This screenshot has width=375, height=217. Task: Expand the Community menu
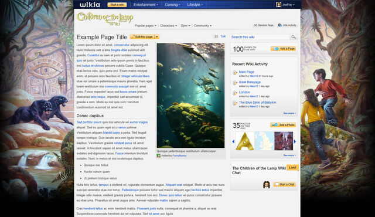[x=203, y=26]
